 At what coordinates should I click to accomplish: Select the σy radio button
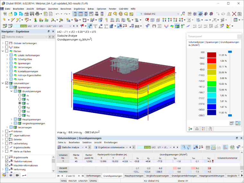click(20, 99)
